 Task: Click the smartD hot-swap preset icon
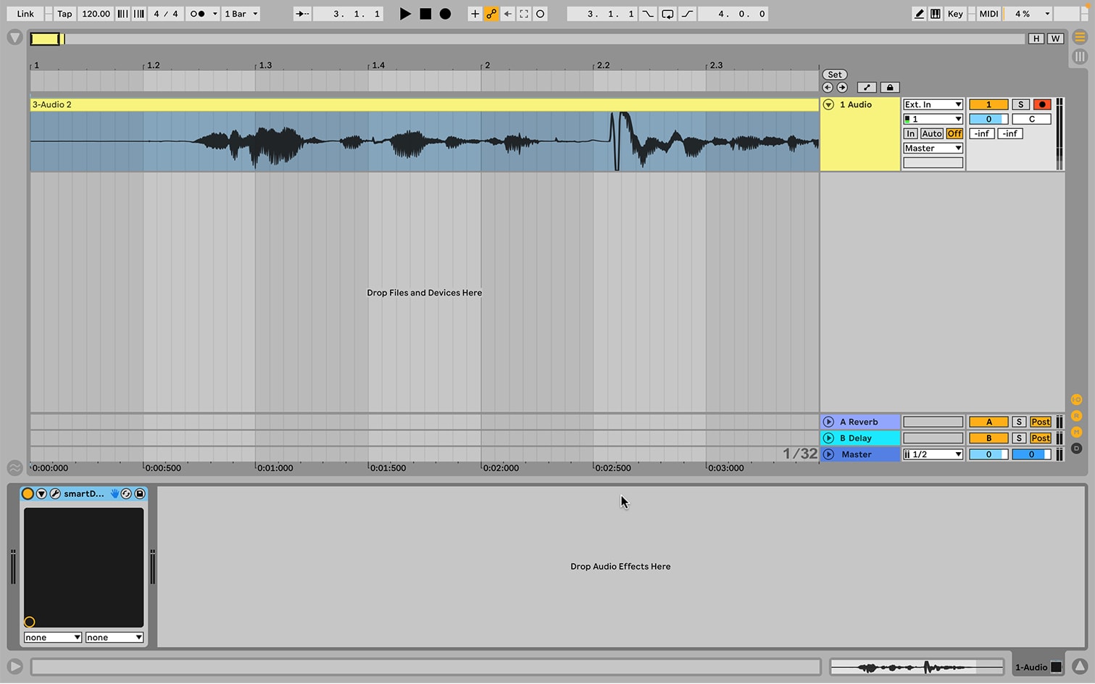point(125,493)
